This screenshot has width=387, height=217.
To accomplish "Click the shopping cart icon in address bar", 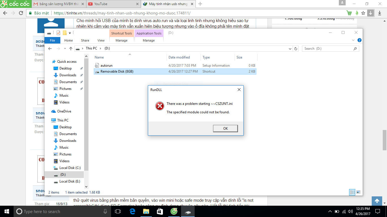I will tap(349, 13).
